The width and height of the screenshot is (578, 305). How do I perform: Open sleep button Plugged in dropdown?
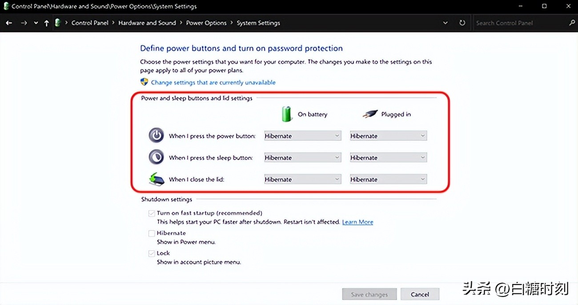388,158
